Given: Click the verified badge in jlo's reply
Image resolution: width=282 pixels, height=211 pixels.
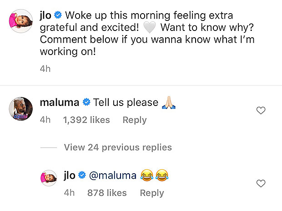Looking at the screenshot, I should [82, 176].
